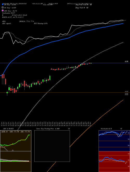
Task: Click the 'Avg Vol: 1.276 M' text
Action: click(x=84, y=5)
